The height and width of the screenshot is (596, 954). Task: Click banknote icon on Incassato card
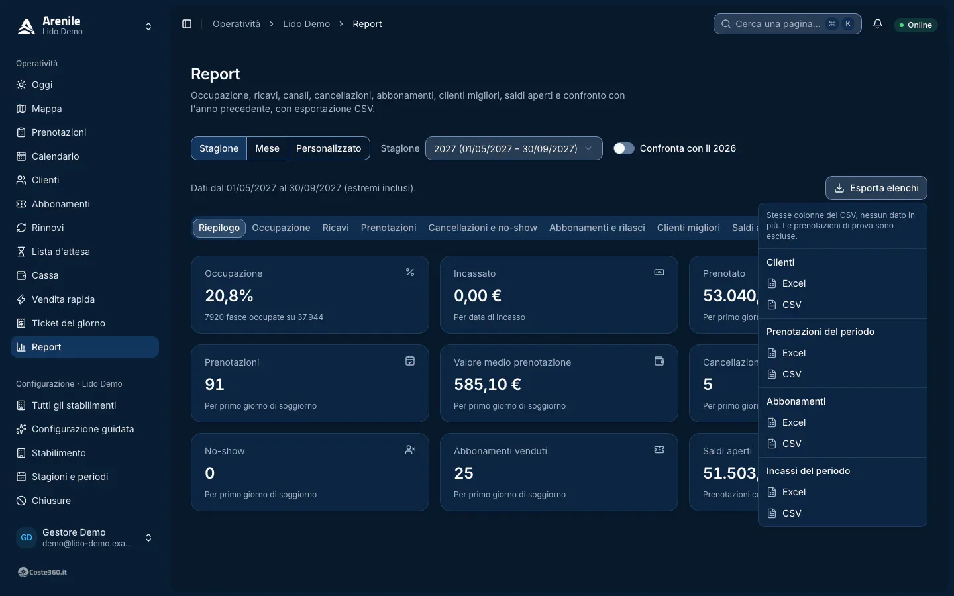[659, 272]
